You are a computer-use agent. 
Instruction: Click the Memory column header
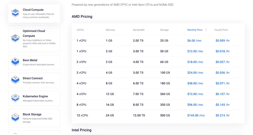tap(110, 30)
